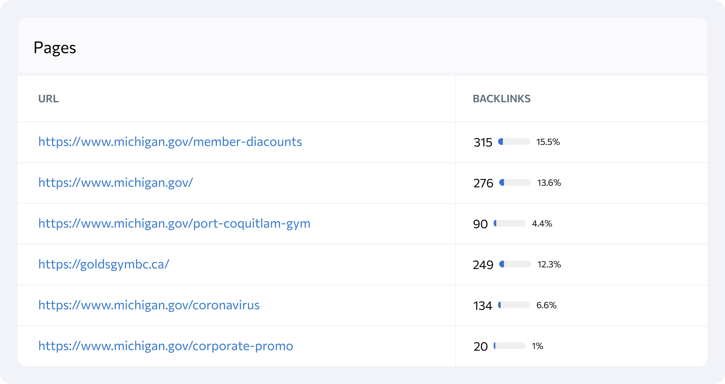Click the Pages panel title

coord(55,48)
